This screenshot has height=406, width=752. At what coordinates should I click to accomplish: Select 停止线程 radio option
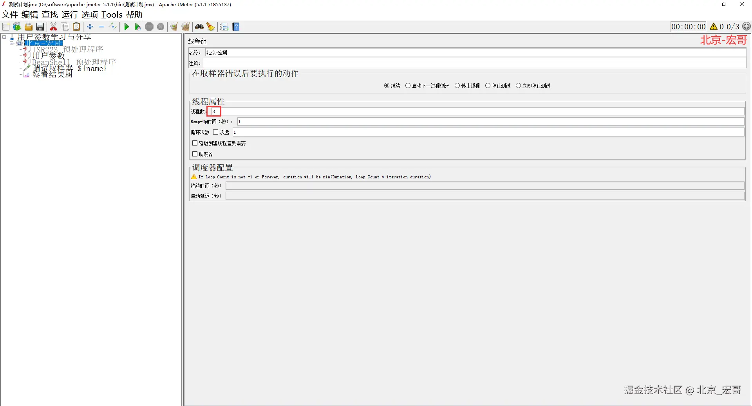(x=467, y=86)
